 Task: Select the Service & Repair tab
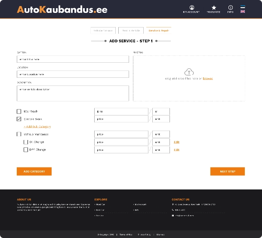[x=159, y=31]
